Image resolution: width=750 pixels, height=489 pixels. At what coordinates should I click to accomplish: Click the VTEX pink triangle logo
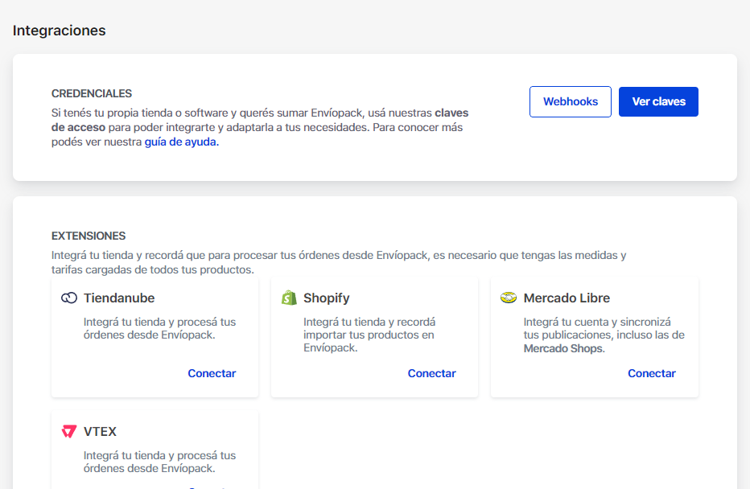click(x=69, y=431)
